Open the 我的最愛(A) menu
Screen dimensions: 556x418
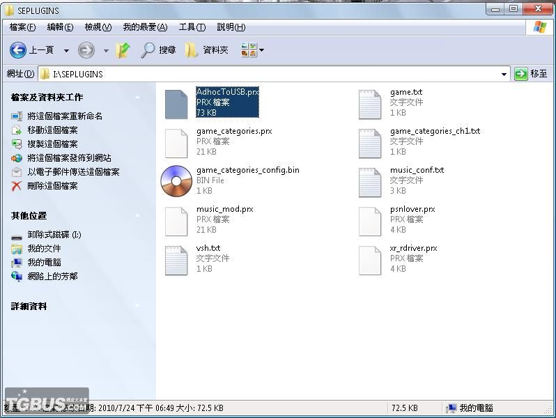click(x=145, y=27)
